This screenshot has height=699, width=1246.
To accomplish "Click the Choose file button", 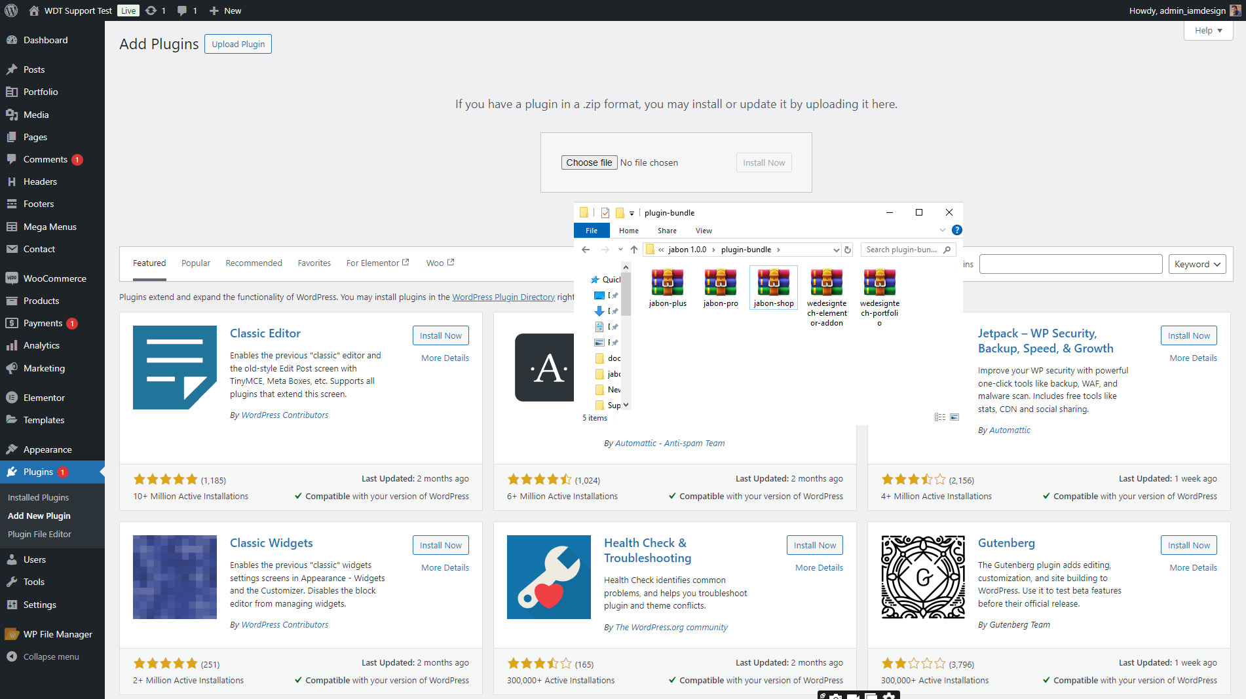I will [589, 162].
